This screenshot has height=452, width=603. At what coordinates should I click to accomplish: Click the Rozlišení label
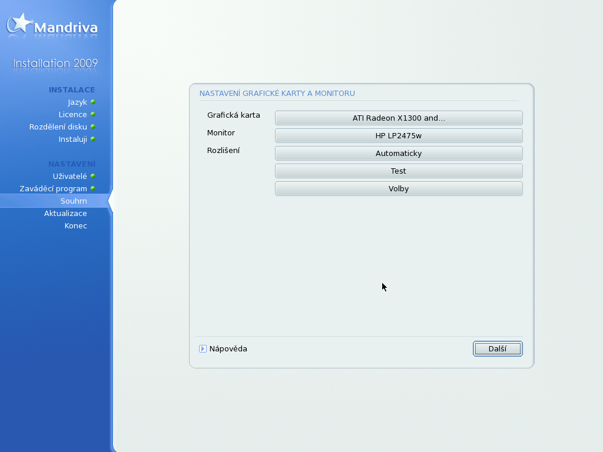coord(223,151)
